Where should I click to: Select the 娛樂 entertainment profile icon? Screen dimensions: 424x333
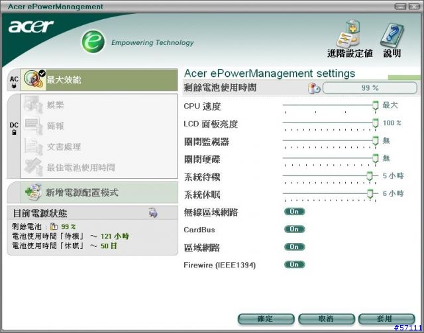(34, 105)
